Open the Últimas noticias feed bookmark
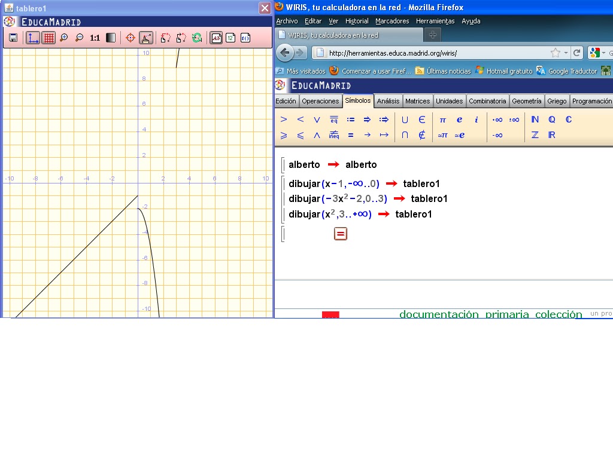The width and height of the screenshot is (613, 459). click(443, 71)
